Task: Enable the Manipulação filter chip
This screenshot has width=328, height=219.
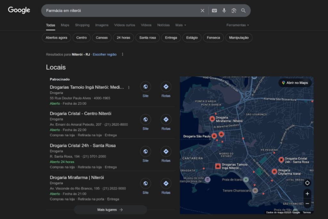Action: pyautogui.click(x=239, y=38)
